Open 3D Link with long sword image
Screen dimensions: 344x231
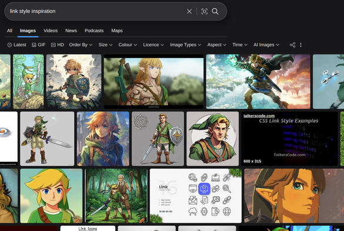click(47, 139)
